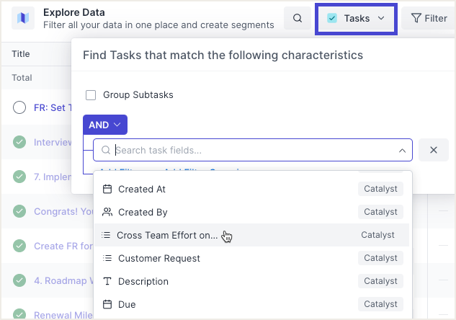The image size is (456, 320).
Task: Click the search magnifier button
Action: pos(298,18)
